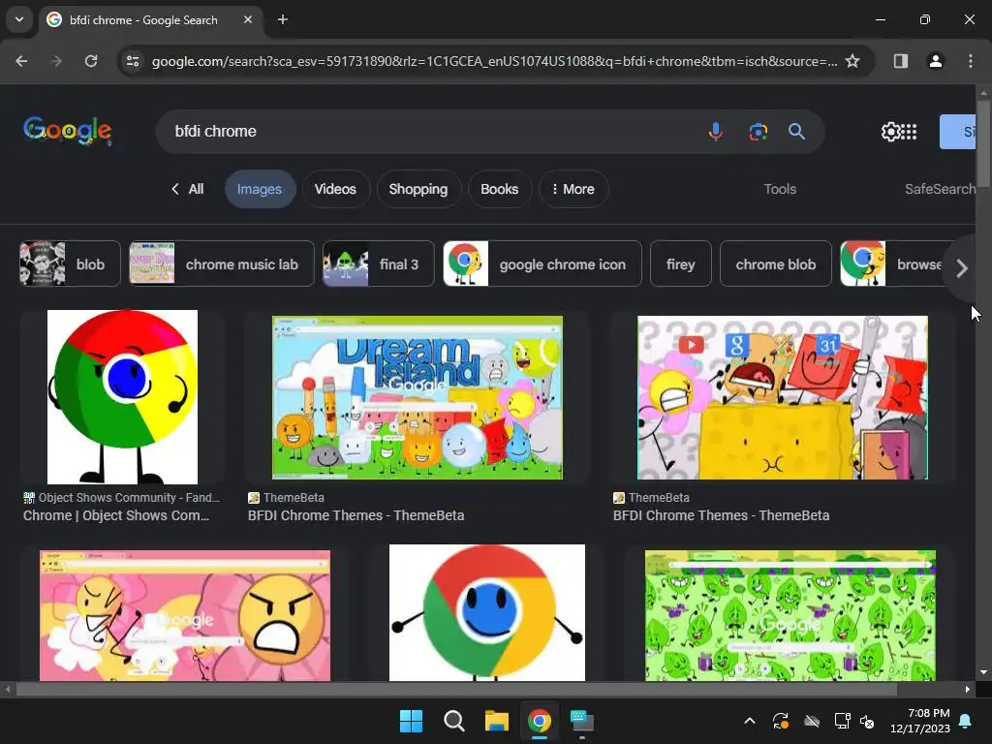Open the Dream Island theme image thumbnail
This screenshot has width=992, height=744.
[x=417, y=397]
